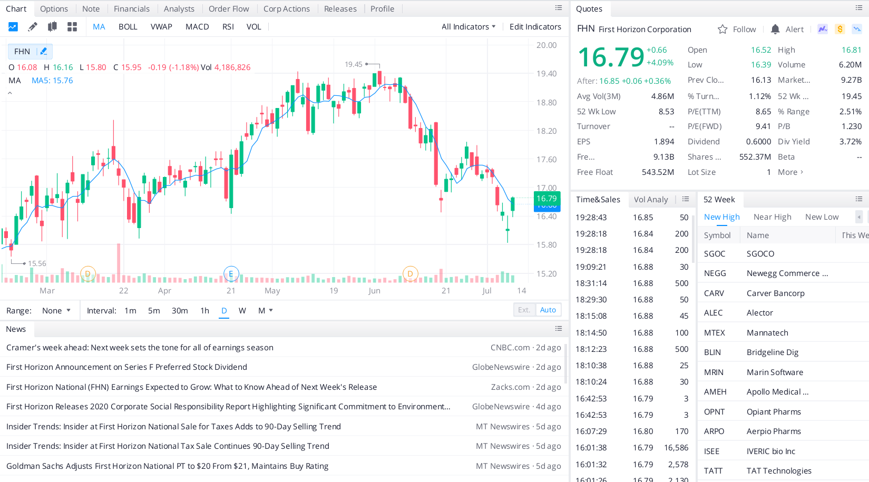Expand the More quote details
Screen dimensions: 869x482
(790, 172)
